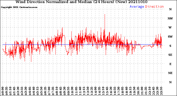Click the "S" direction axis label
Viewport: 177px width, 96px height.
pos(170,46)
